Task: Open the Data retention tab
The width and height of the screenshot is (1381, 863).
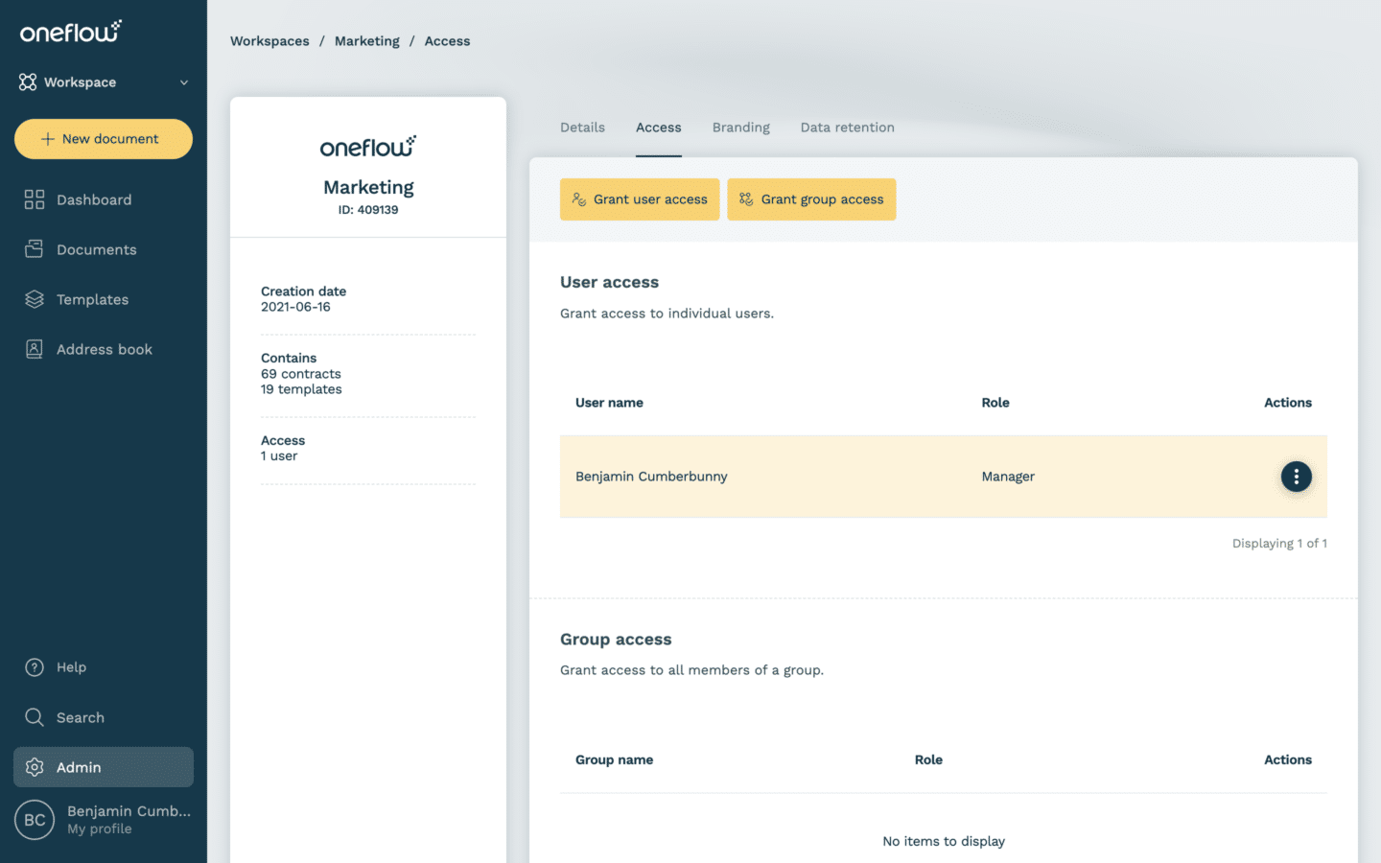Action: pos(848,128)
